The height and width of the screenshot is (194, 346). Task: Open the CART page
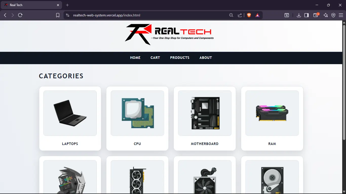point(155,58)
